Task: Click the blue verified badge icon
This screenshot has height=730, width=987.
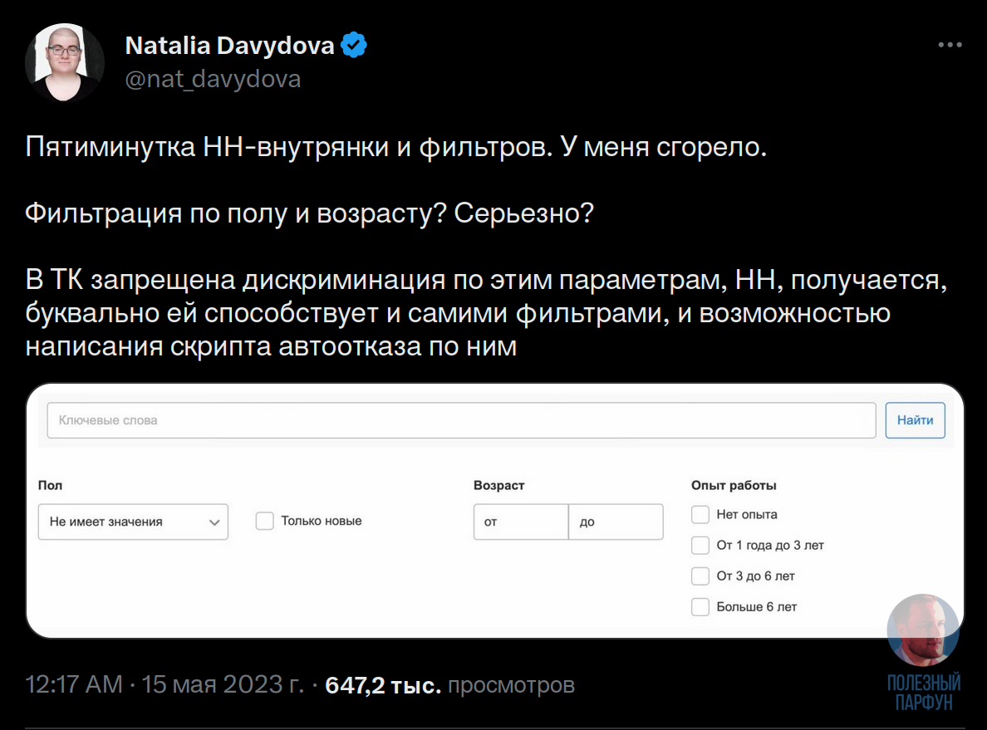Action: (x=354, y=45)
